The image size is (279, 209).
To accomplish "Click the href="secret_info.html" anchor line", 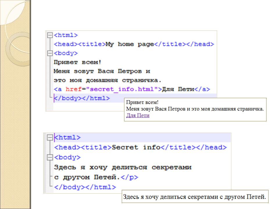I will point(132,89).
